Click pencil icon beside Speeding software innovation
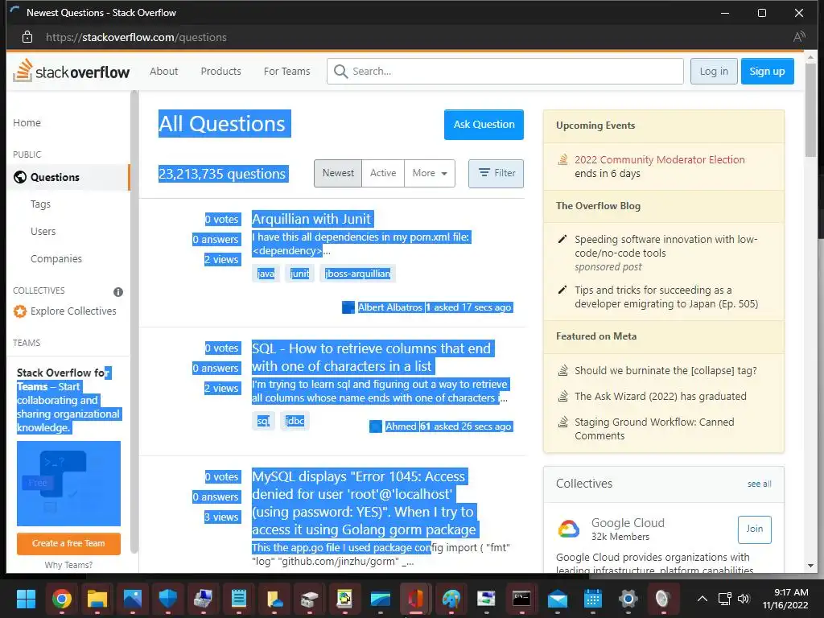The height and width of the screenshot is (618, 824). tap(562, 239)
